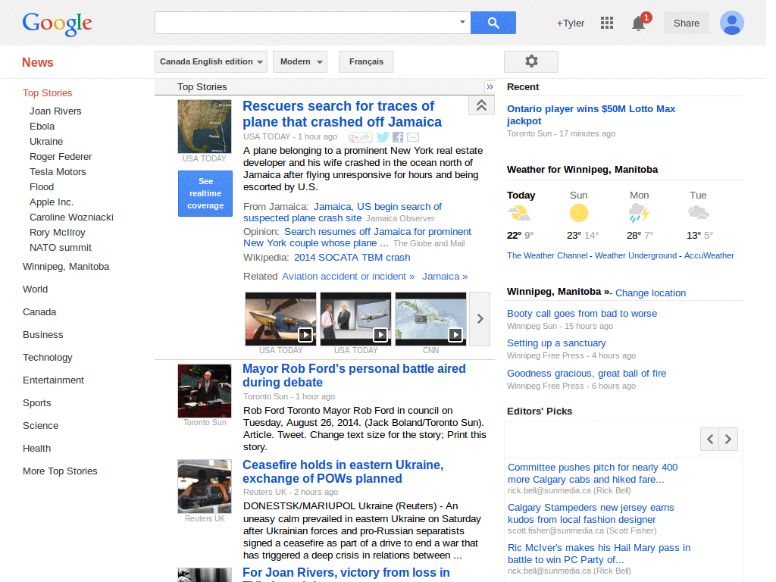Open Booty call goes from bad story
The height and width of the screenshot is (582, 776).
[x=582, y=313]
